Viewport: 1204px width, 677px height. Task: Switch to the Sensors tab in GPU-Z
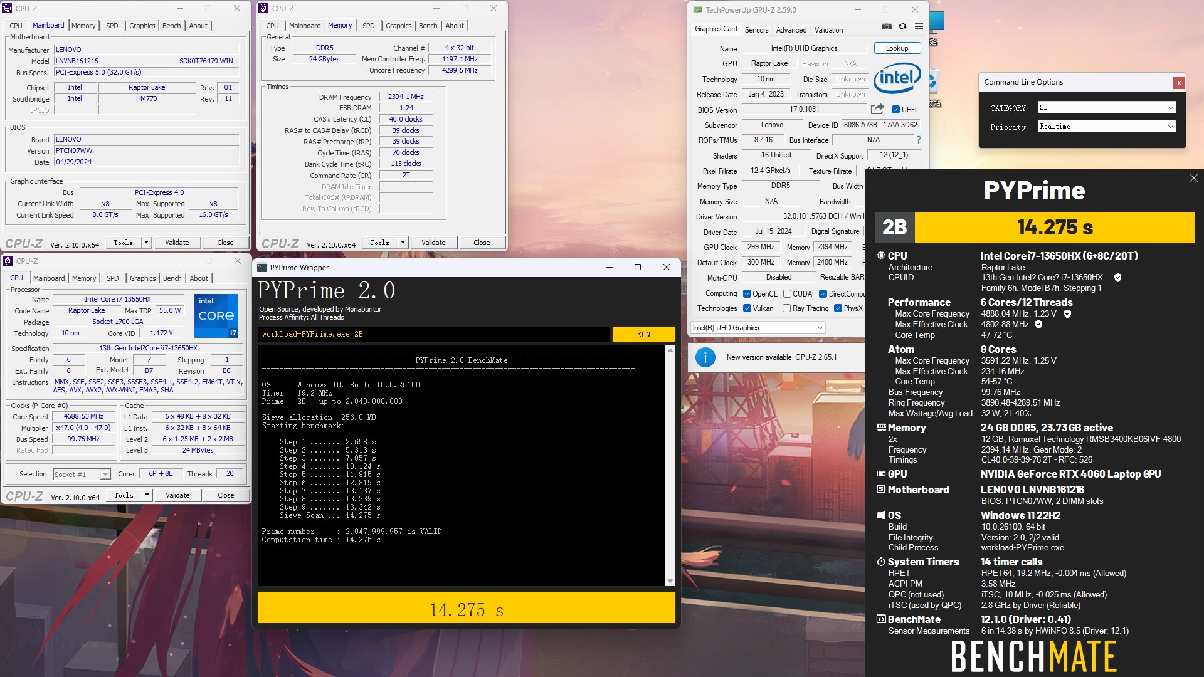click(756, 30)
